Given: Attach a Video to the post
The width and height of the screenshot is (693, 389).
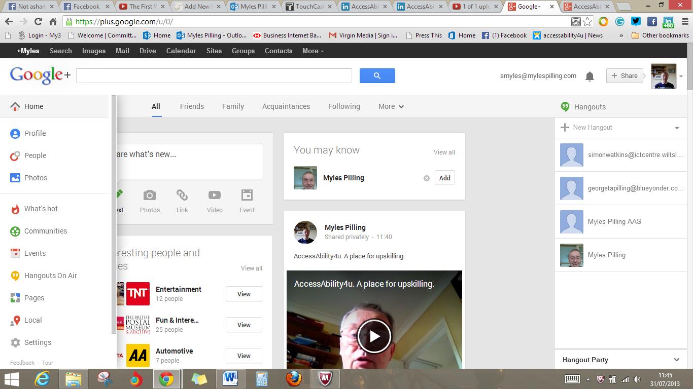Looking at the screenshot, I should 215,201.
